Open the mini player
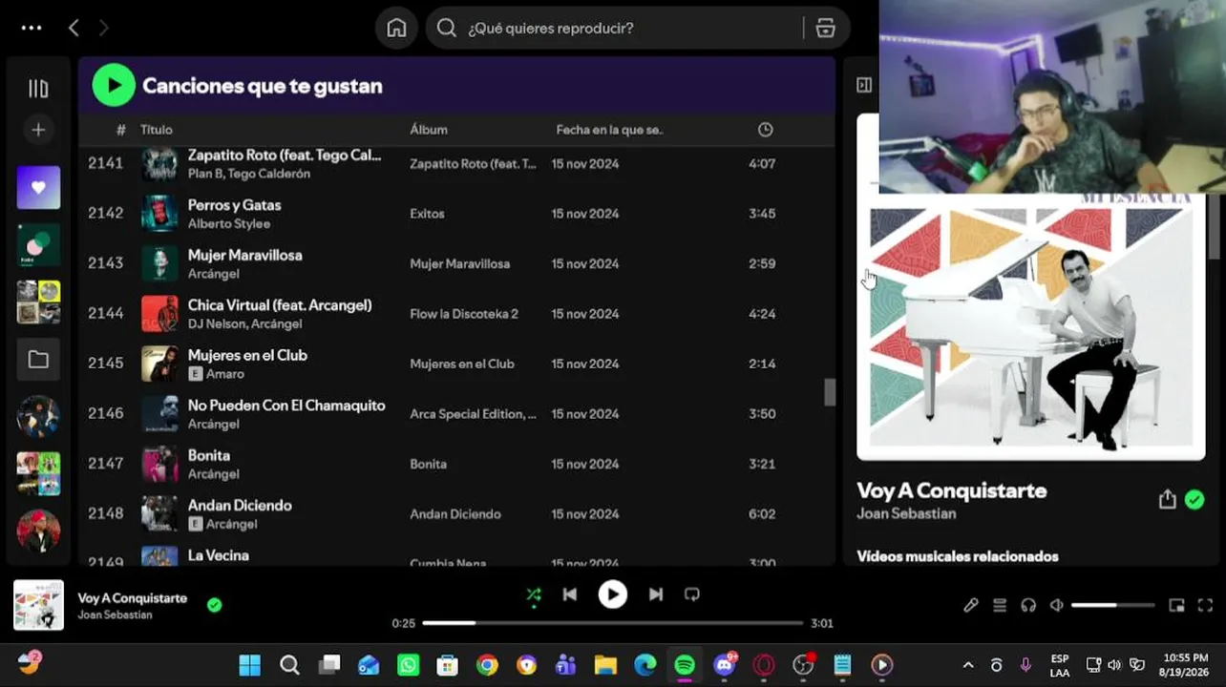Image resolution: width=1226 pixels, height=687 pixels. tap(1177, 605)
